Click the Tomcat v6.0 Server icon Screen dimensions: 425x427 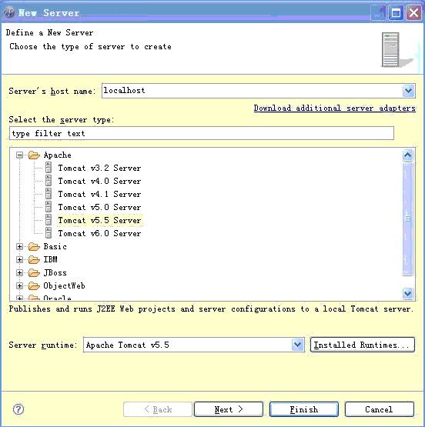point(49,233)
